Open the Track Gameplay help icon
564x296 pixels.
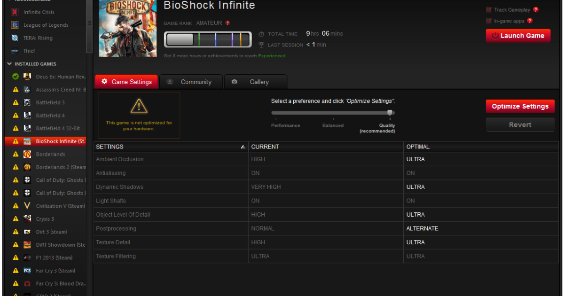point(536,9)
